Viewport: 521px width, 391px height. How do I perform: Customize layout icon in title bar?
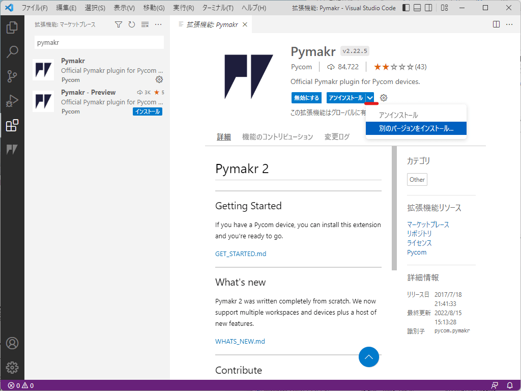coord(444,8)
